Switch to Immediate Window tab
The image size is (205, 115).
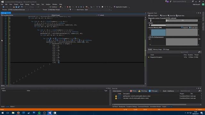155,106
